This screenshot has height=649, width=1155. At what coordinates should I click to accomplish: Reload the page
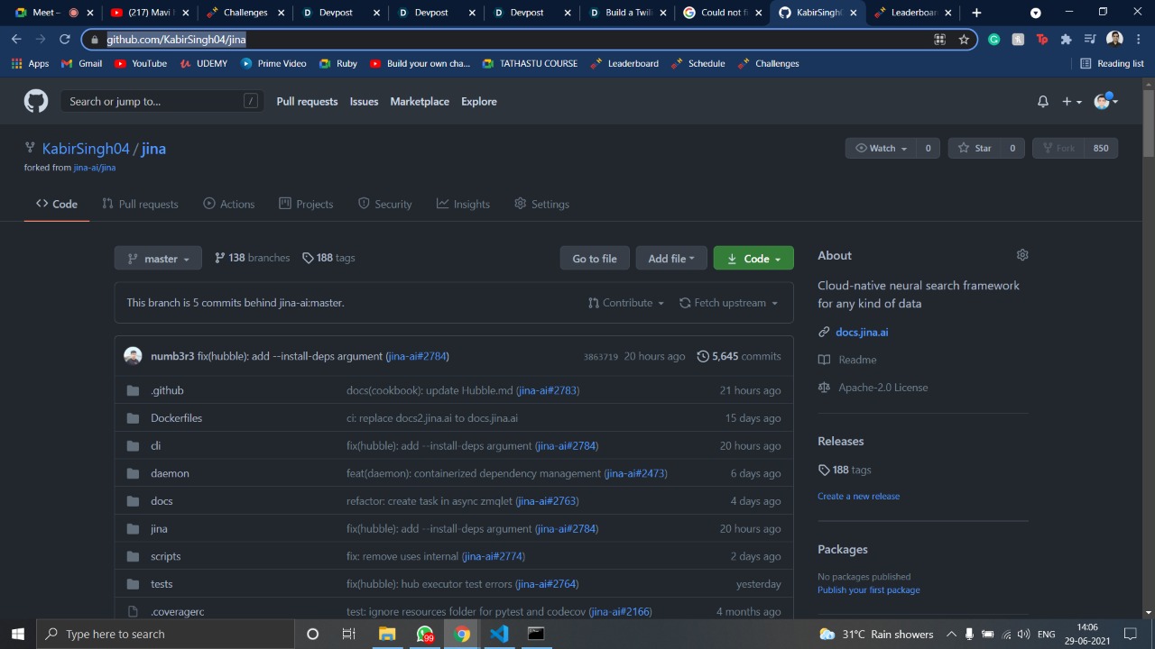click(x=64, y=40)
